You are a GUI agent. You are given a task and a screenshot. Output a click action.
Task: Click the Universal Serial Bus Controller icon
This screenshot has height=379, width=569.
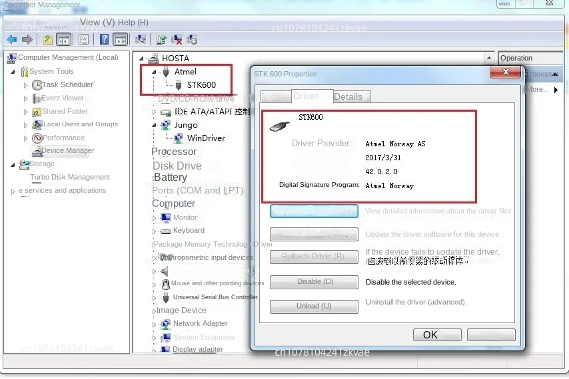click(x=166, y=298)
